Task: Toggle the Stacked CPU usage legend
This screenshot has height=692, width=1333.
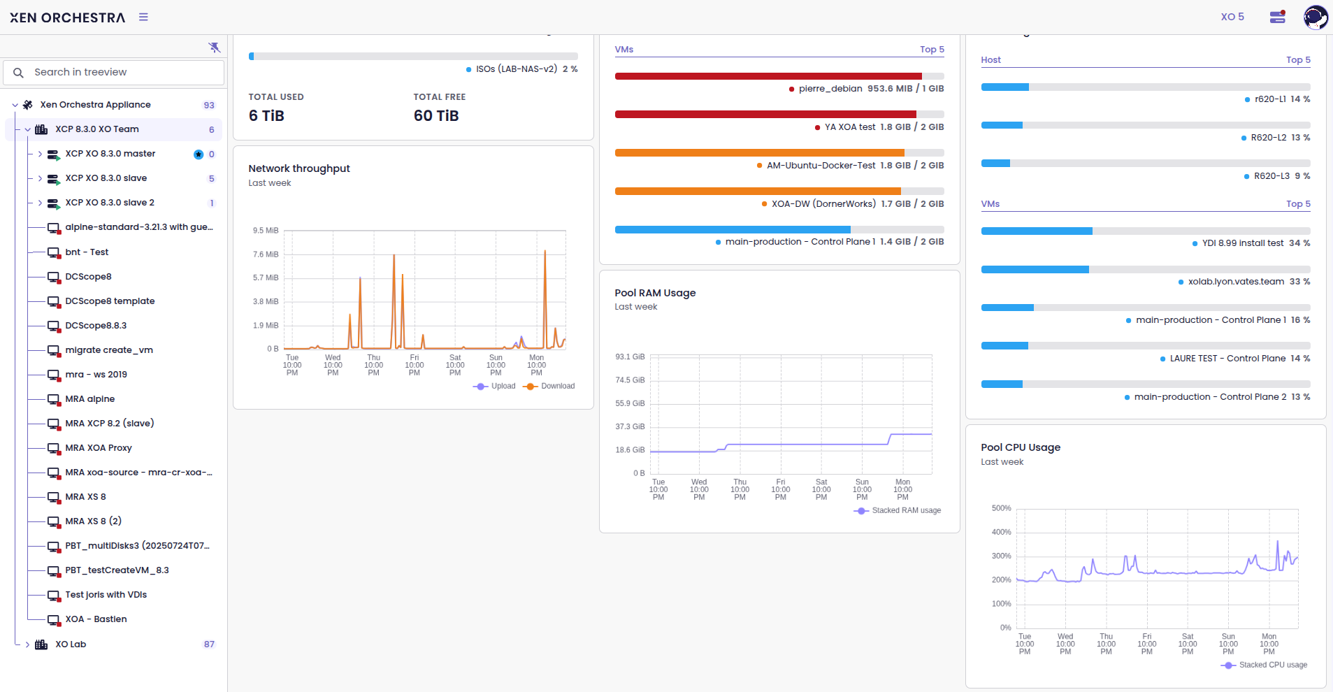Action: coord(1264,665)
